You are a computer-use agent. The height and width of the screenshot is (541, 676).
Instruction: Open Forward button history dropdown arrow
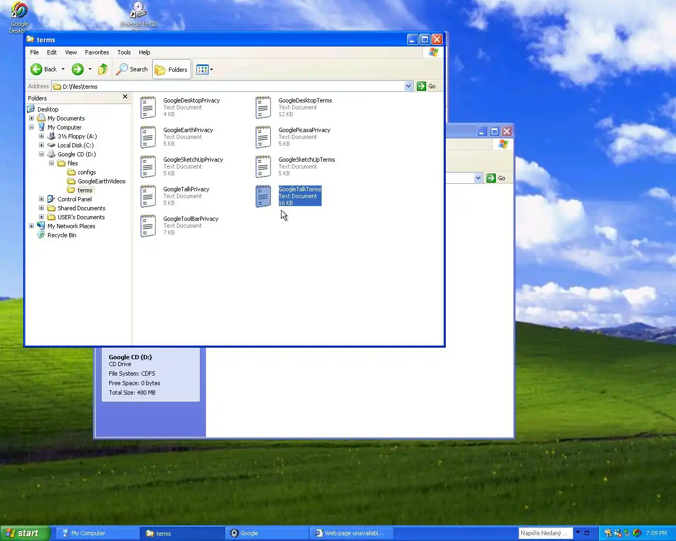90,69
